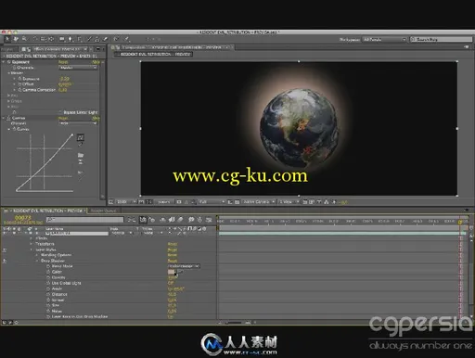Select the Selection arrow tool
The image size is (475, 358).
click(x=6, y=39)
